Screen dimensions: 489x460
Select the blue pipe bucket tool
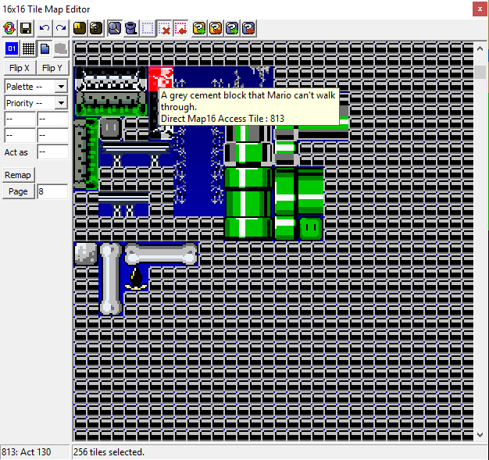pyautogui.click(x=131, y=28)
